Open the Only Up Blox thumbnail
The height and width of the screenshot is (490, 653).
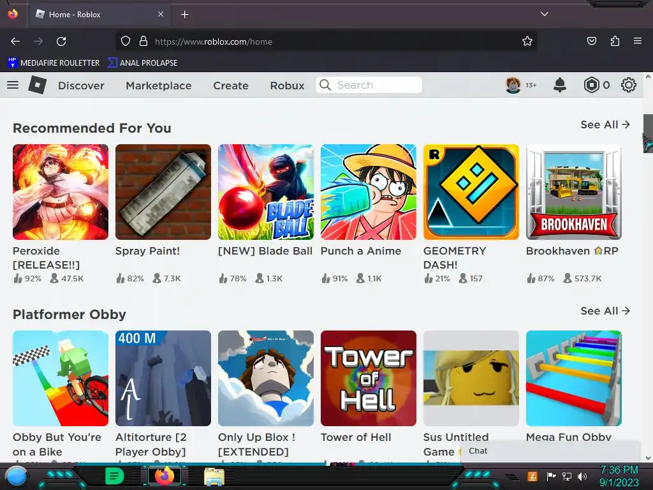pos(266,378)
